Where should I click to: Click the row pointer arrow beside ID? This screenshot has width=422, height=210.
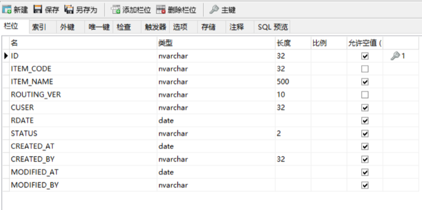[6, 56]
